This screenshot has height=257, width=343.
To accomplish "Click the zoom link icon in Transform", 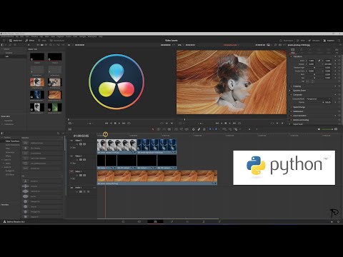I will pos(319,61).
